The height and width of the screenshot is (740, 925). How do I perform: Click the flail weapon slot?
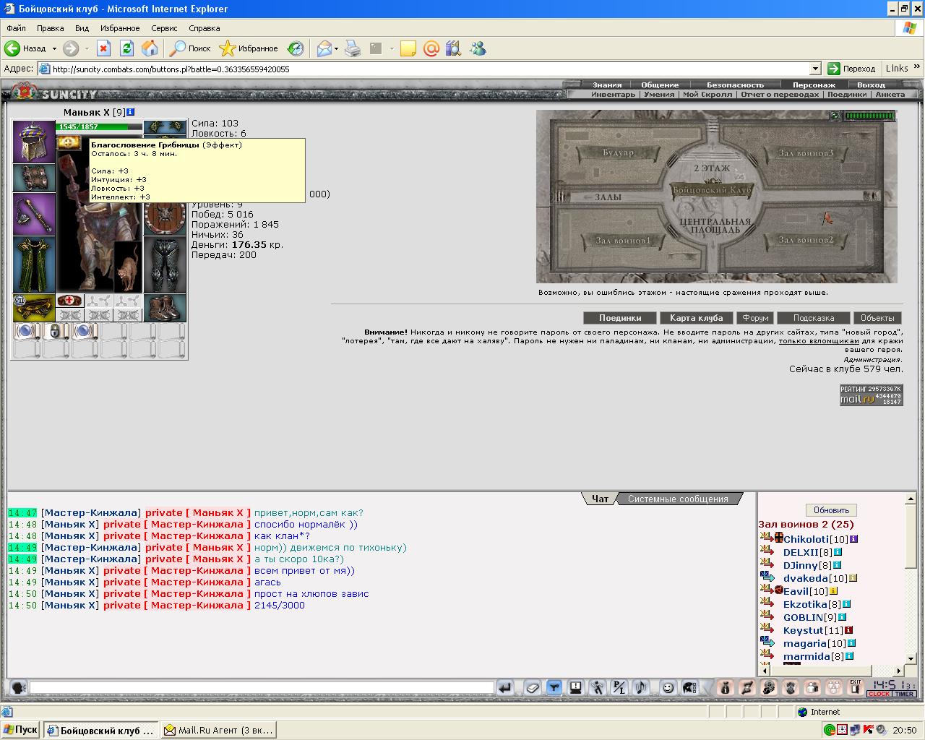click(34, 214)
